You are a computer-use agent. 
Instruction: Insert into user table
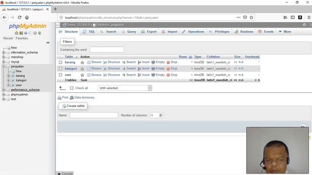pyautogui.click(x=144, y=75)
